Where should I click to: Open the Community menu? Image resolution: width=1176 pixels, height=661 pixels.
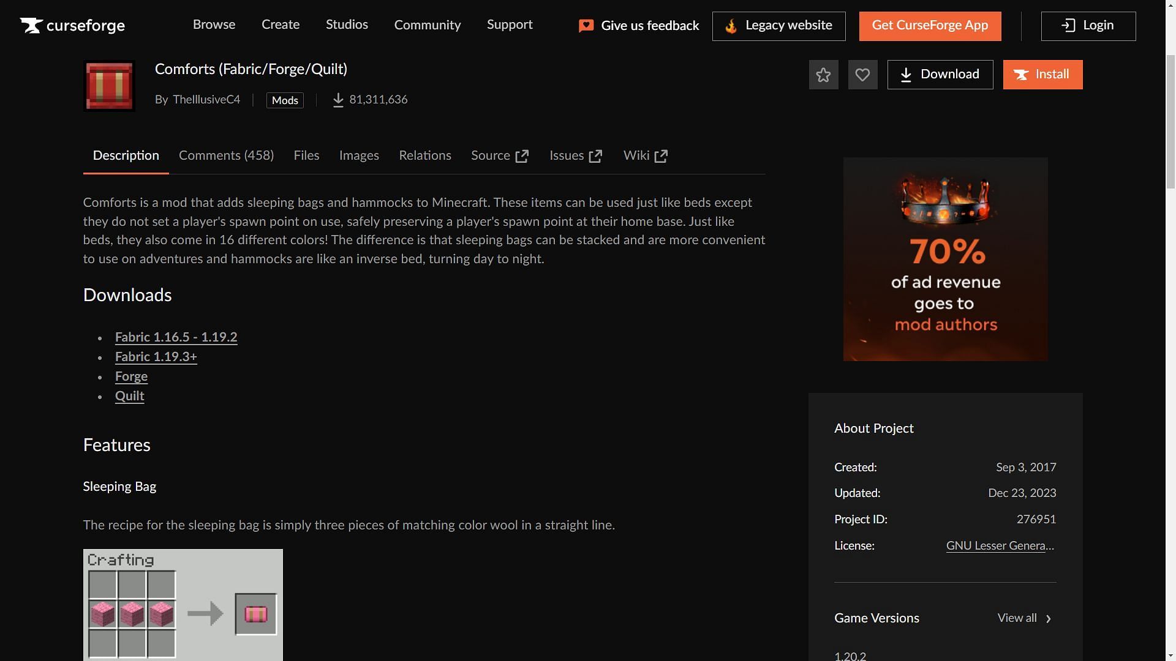click(427, 25)
